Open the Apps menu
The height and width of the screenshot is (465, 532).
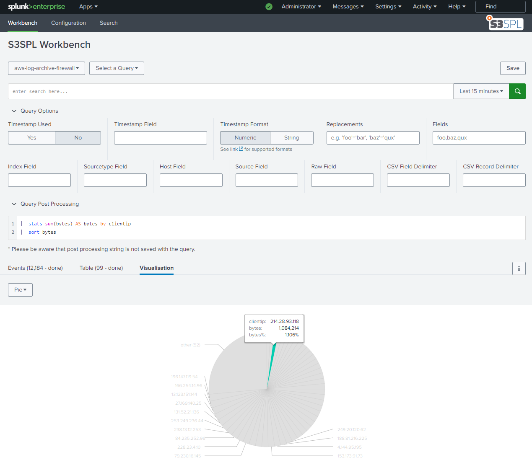point(88,7)
